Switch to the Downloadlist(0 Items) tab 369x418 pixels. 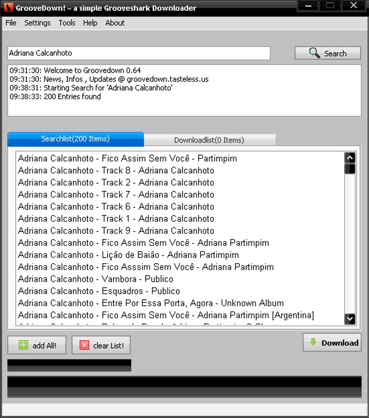click(x=209, y=140)
